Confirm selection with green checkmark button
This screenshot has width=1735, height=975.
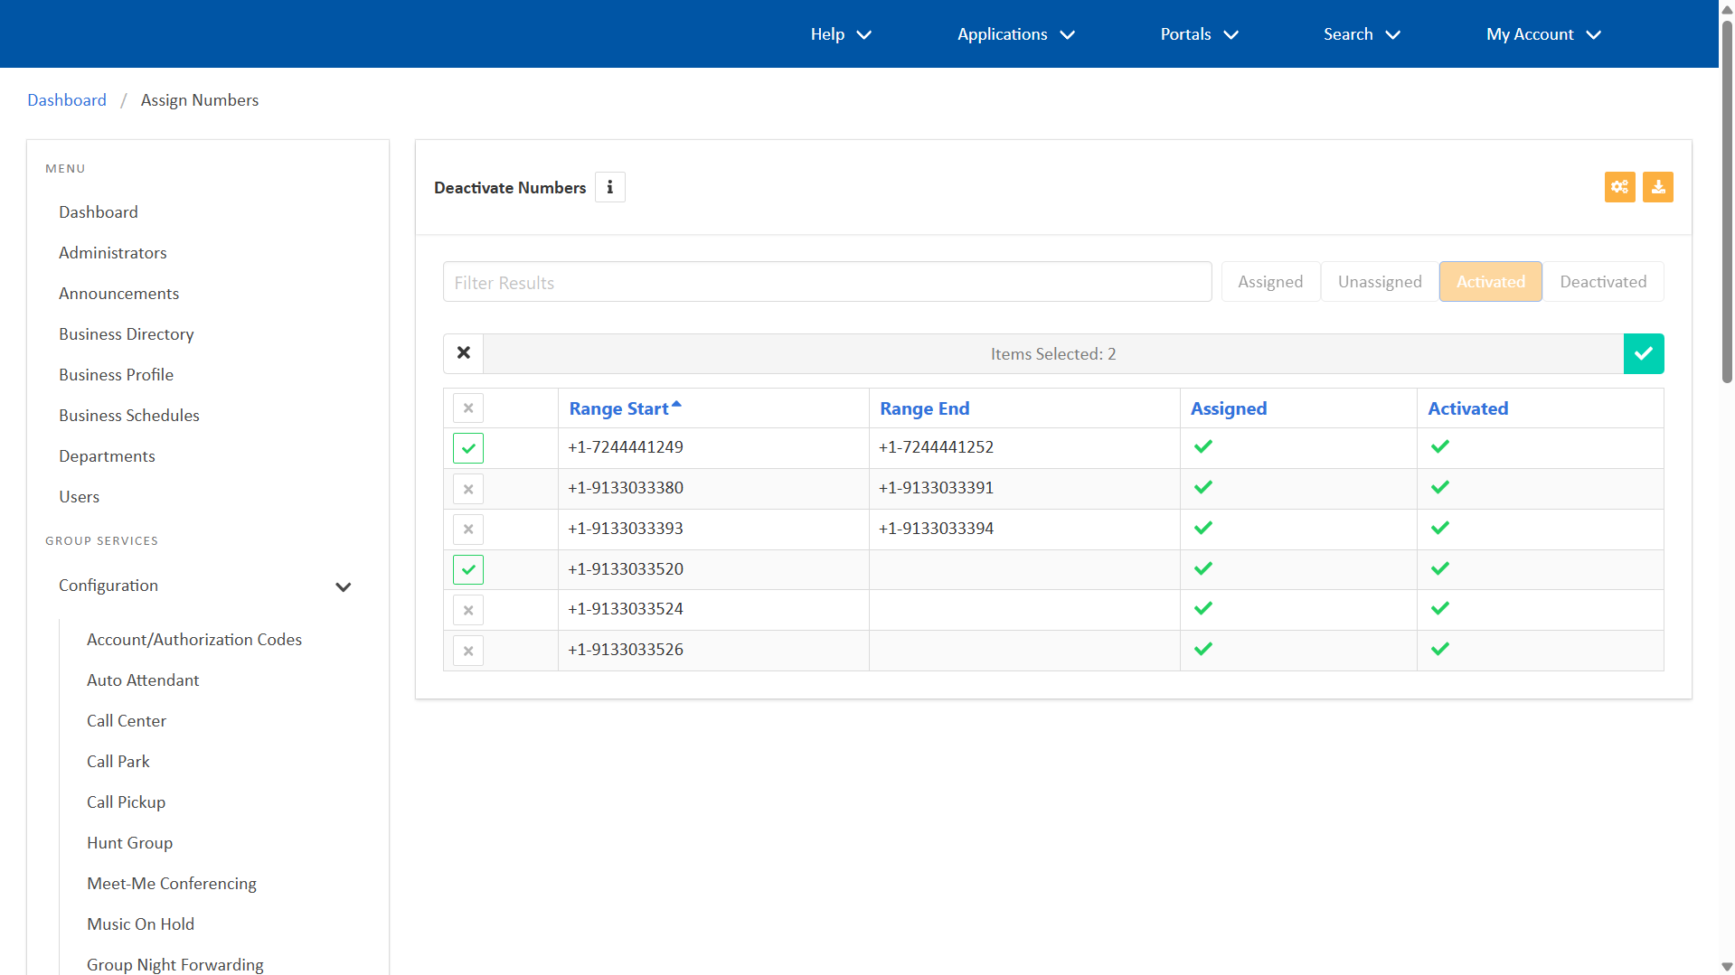pyautogui.click(x=1643, y=353)
